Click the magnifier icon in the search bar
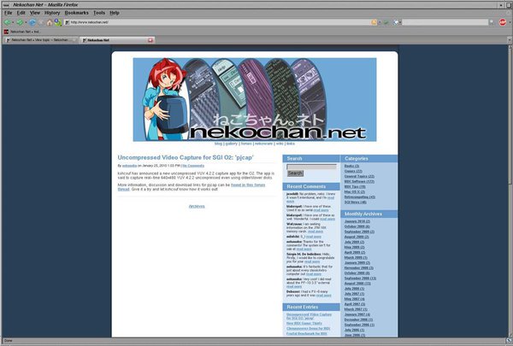This screenshot has height=346, width=513. click(x=492, y=22)
